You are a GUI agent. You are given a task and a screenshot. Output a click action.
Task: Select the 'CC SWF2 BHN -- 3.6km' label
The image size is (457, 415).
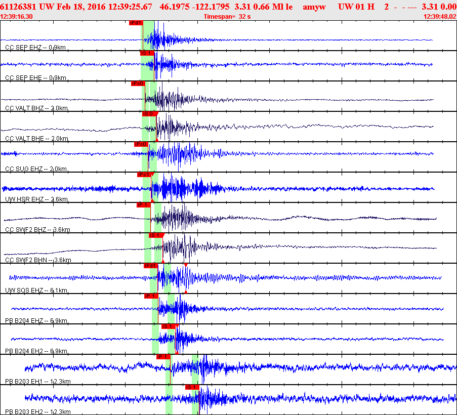(x=38, y=260)
